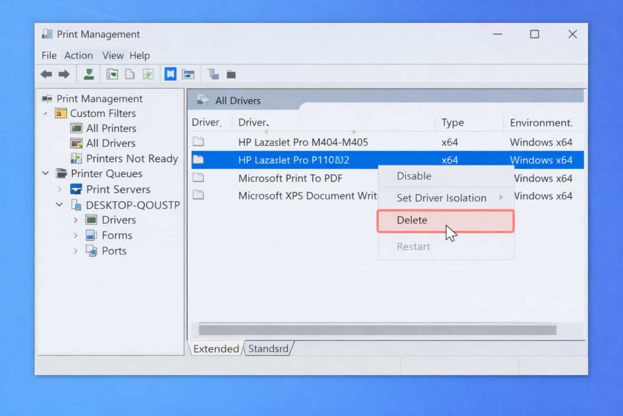Click the green person toolbar icon
Viewport: 623px width, 416px height.
89,74
